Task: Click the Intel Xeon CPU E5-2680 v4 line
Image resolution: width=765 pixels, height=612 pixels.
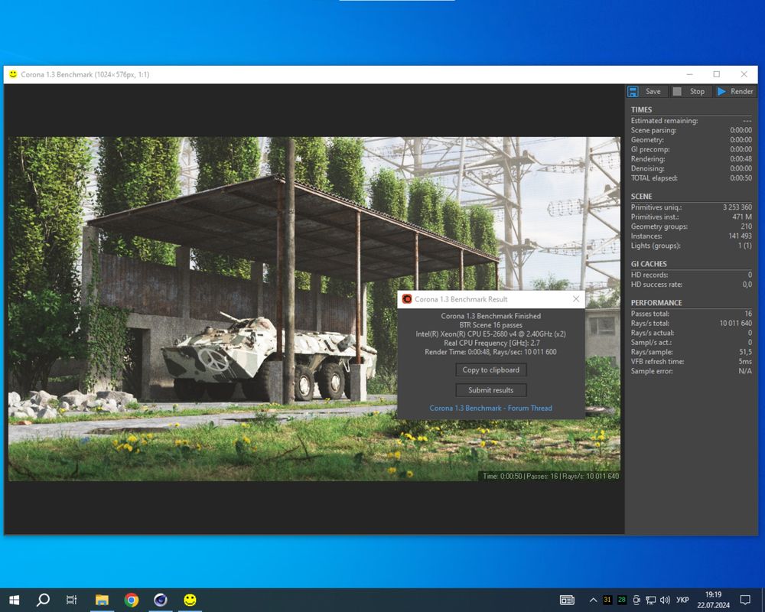Action: coord(491,334)
